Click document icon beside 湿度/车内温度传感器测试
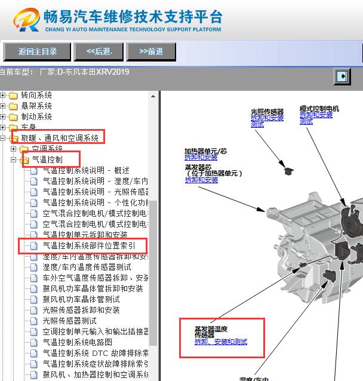This screenshot has height=381, width=363. (34, 268)
